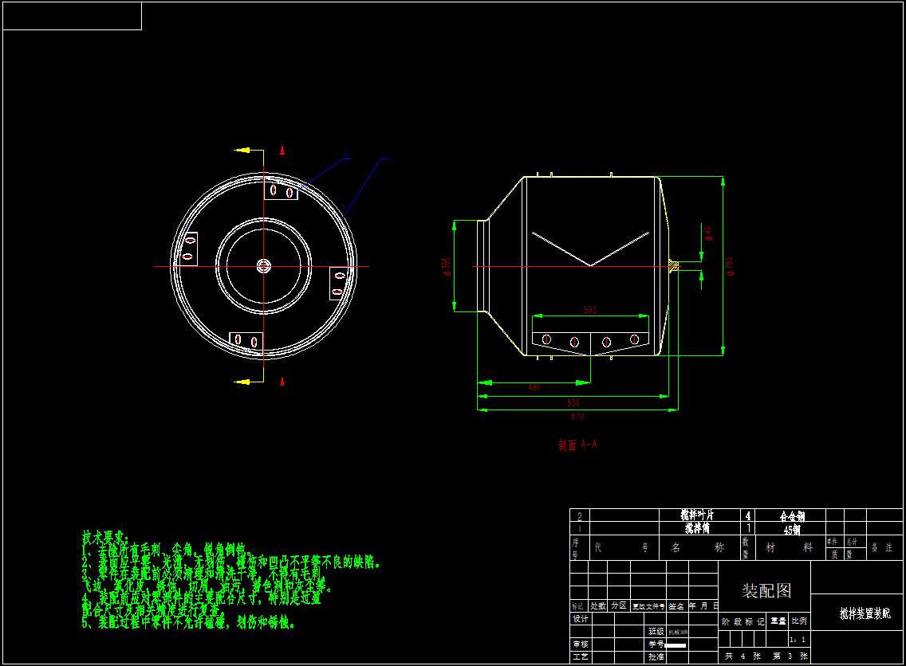906x666 pixels.
Task: Click the 1:1 scale value
Action: pos(798,640)
